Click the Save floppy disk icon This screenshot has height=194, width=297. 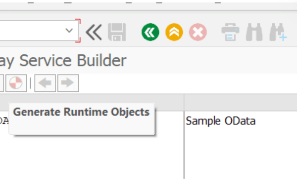[x=117, y=32]
